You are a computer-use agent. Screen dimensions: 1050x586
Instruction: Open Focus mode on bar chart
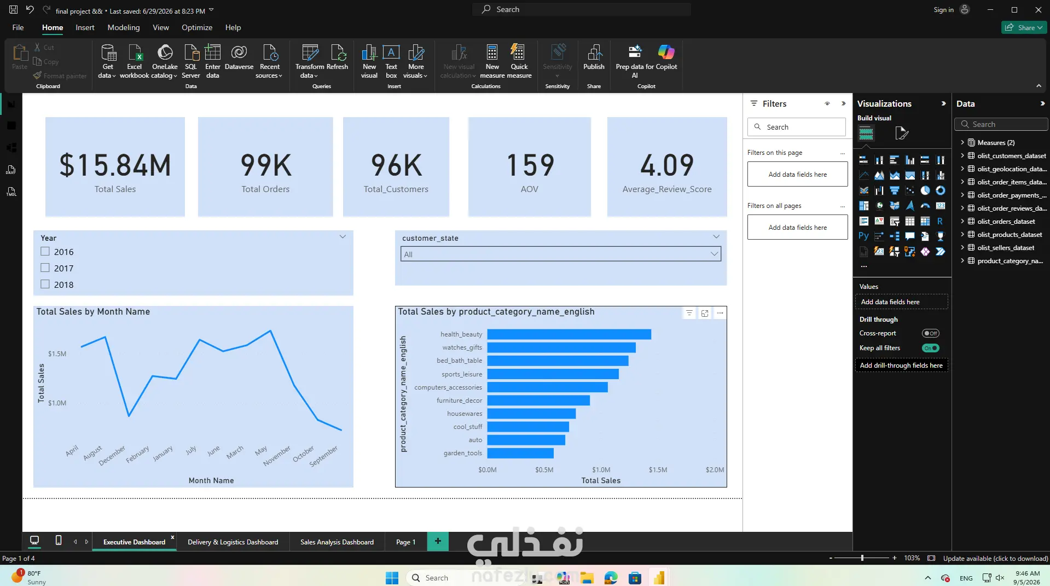click(x=705, y=313)
